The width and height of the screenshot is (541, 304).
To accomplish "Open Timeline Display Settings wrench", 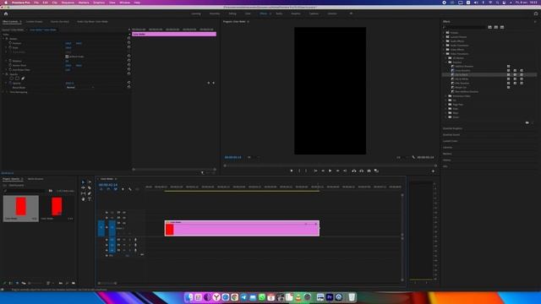I will (x=130, y=189).
